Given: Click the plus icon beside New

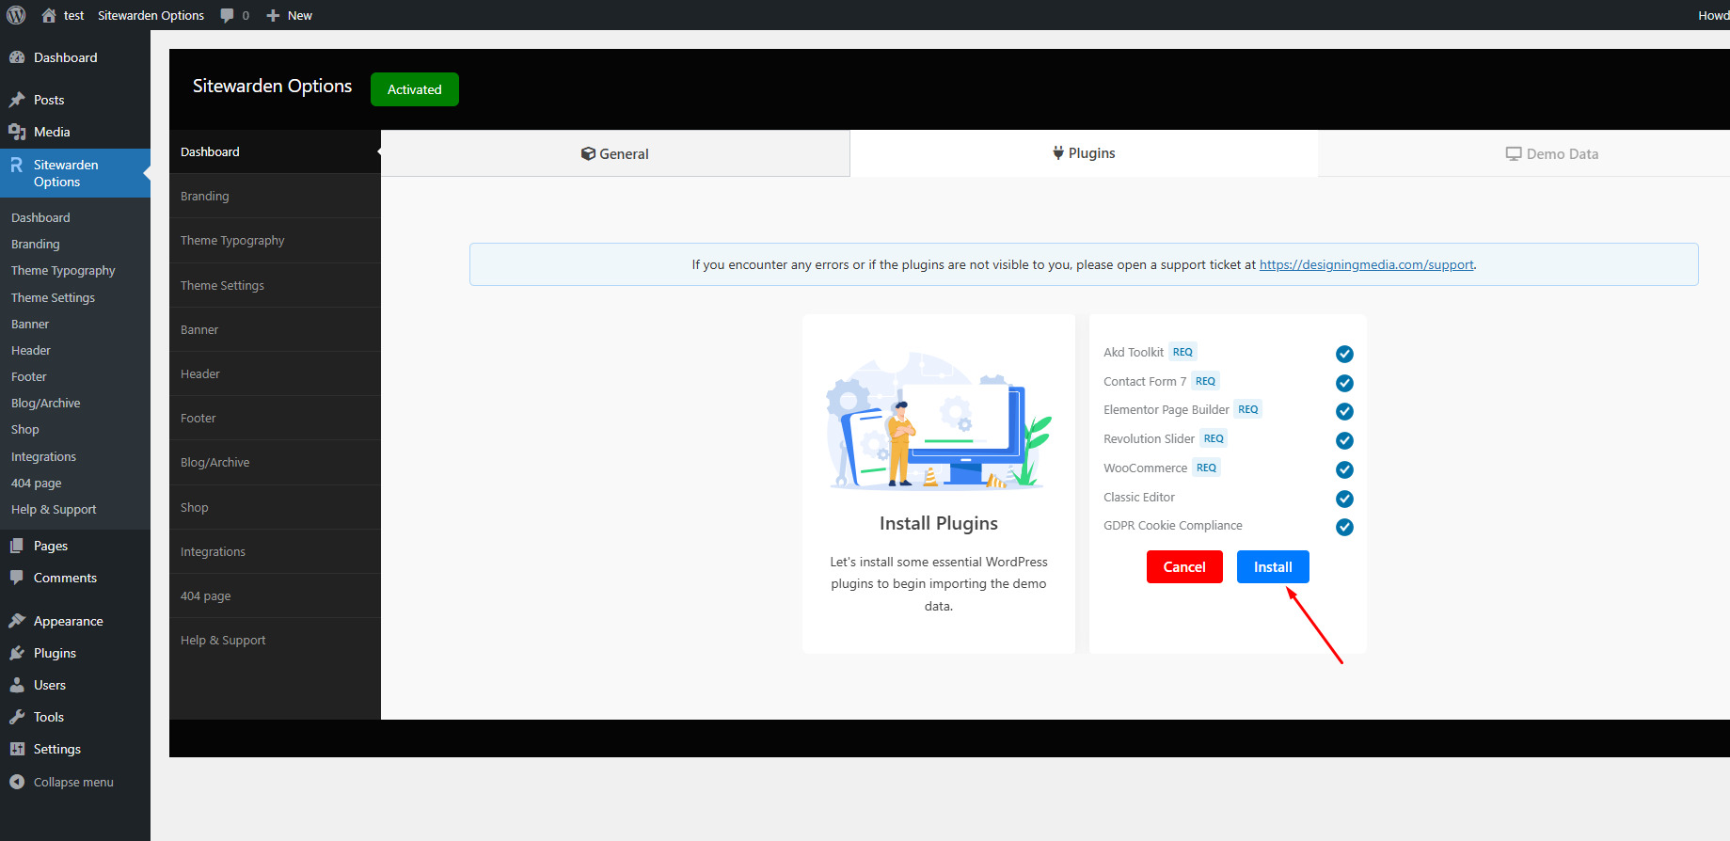Looking at the screenshot, I should 273,15.
